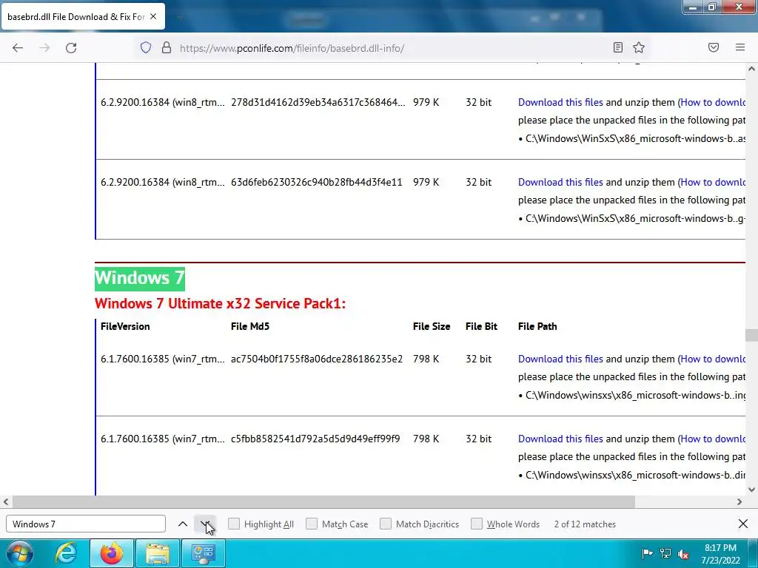758x568 pixels.
Task: Open the control panel taskbar item
Action: click(203, 553)
